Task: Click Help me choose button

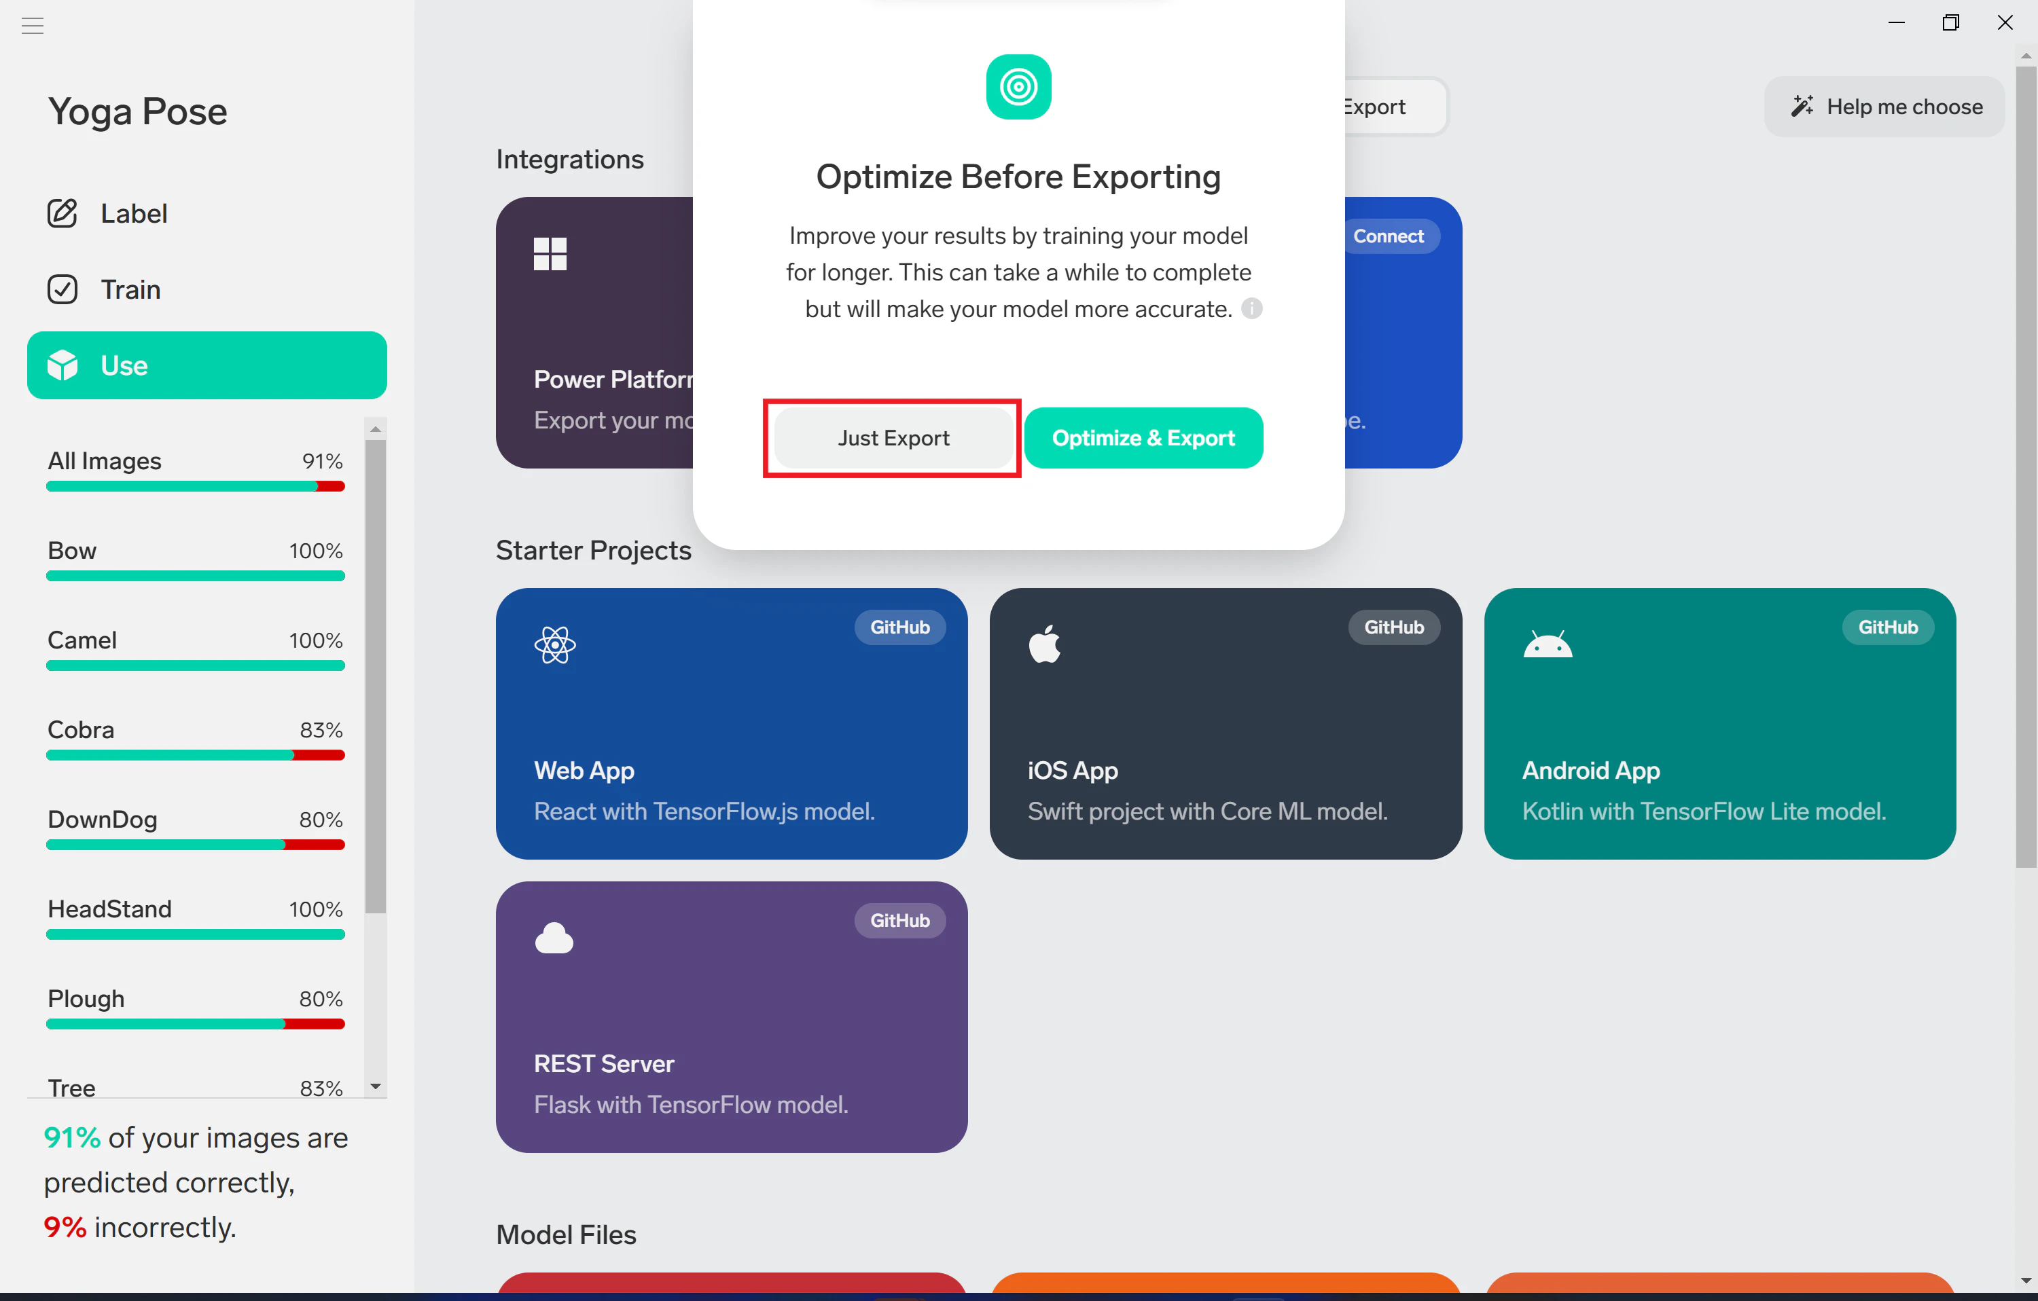Action: pyautogui.click(x=1885, y=107)
